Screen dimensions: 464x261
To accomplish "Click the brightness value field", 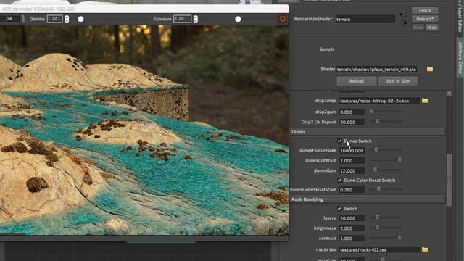I will [352, 228].
